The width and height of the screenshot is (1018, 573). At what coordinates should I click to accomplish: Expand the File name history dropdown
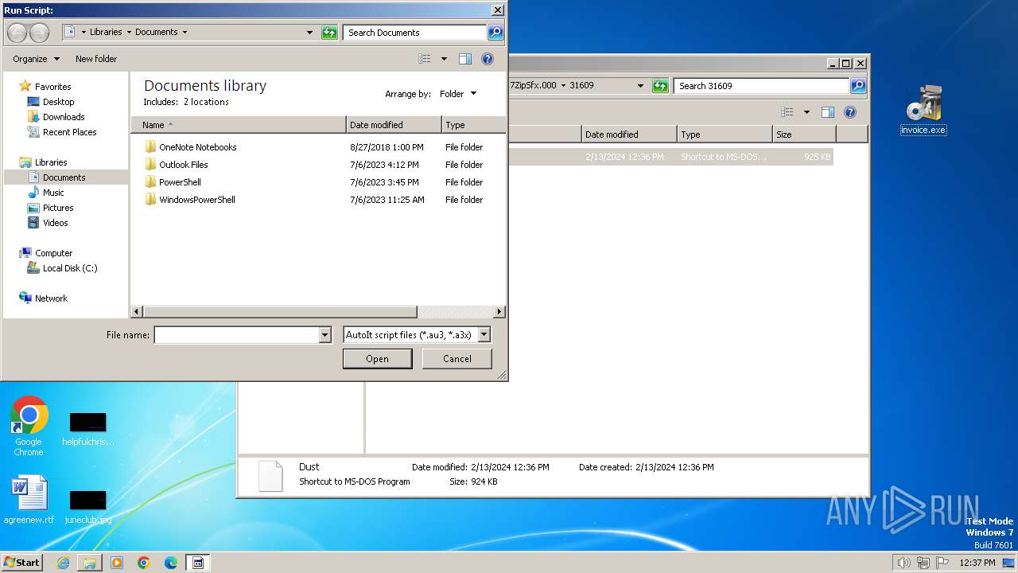[324, 335]
